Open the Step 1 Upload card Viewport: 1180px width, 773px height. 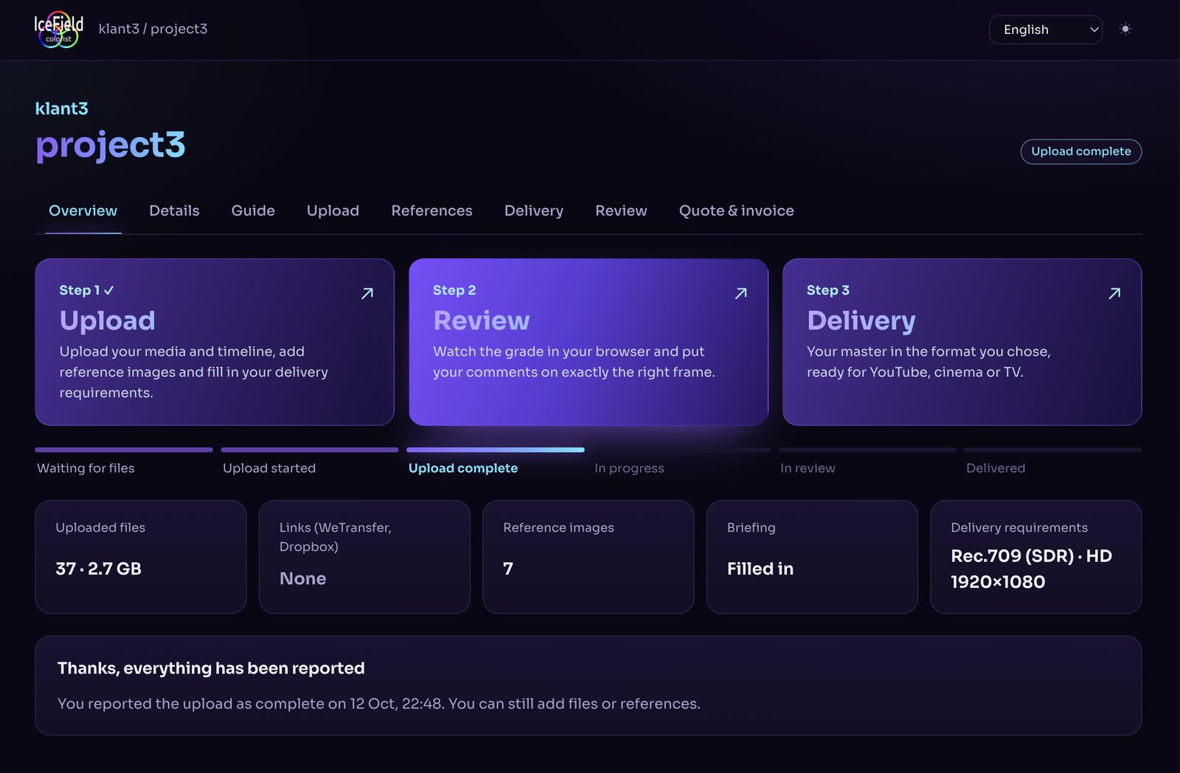click(x=215, y=342)
